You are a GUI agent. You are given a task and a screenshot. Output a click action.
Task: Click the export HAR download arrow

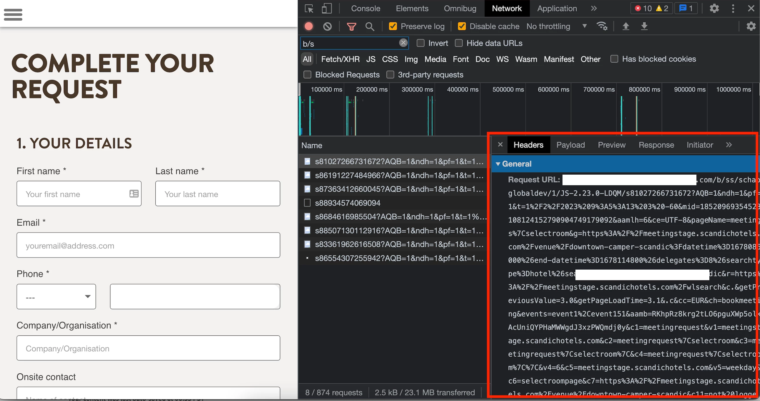pos(644,26)
